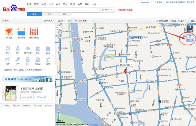Open the 工具 tools dropdown
The image size is (196, 126).
click(182, 21)
